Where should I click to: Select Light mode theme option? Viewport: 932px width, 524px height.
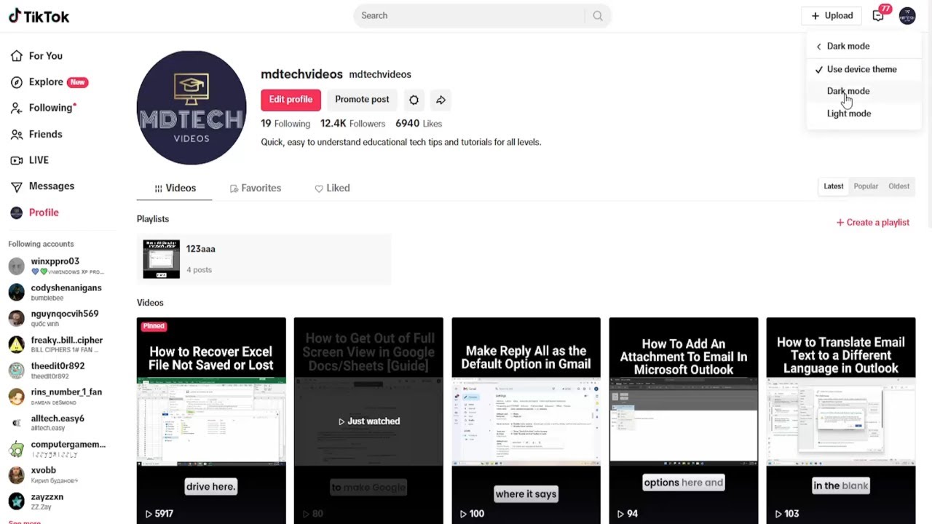click(x=865, y=114)
